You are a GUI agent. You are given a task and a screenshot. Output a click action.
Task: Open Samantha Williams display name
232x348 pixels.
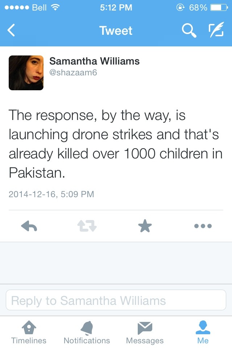[x=94, y=61]
